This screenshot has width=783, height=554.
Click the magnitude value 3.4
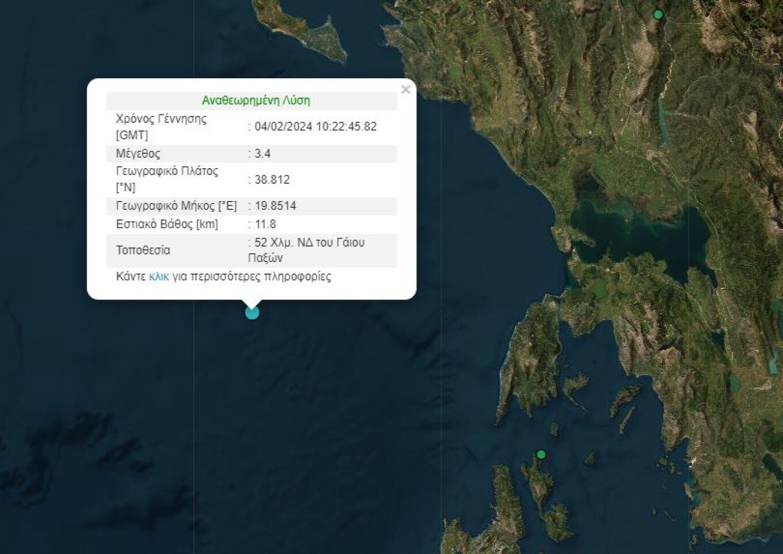coord(263,154)
